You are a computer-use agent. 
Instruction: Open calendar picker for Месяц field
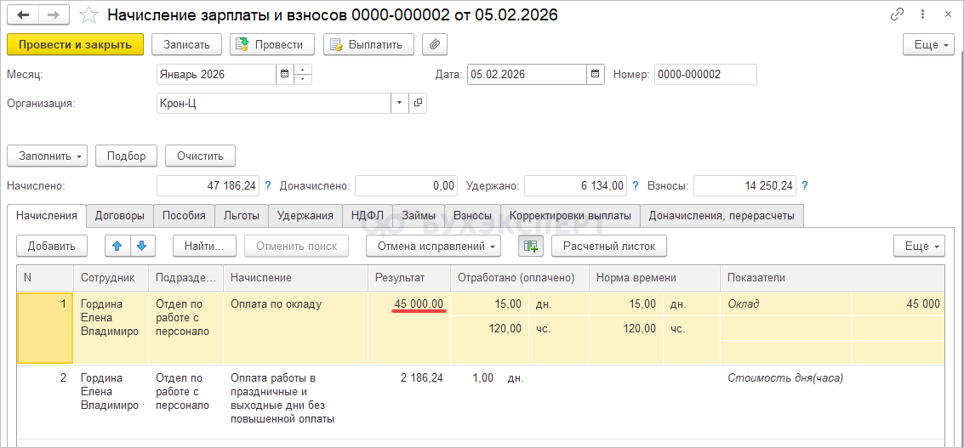[x=284, y=75]
